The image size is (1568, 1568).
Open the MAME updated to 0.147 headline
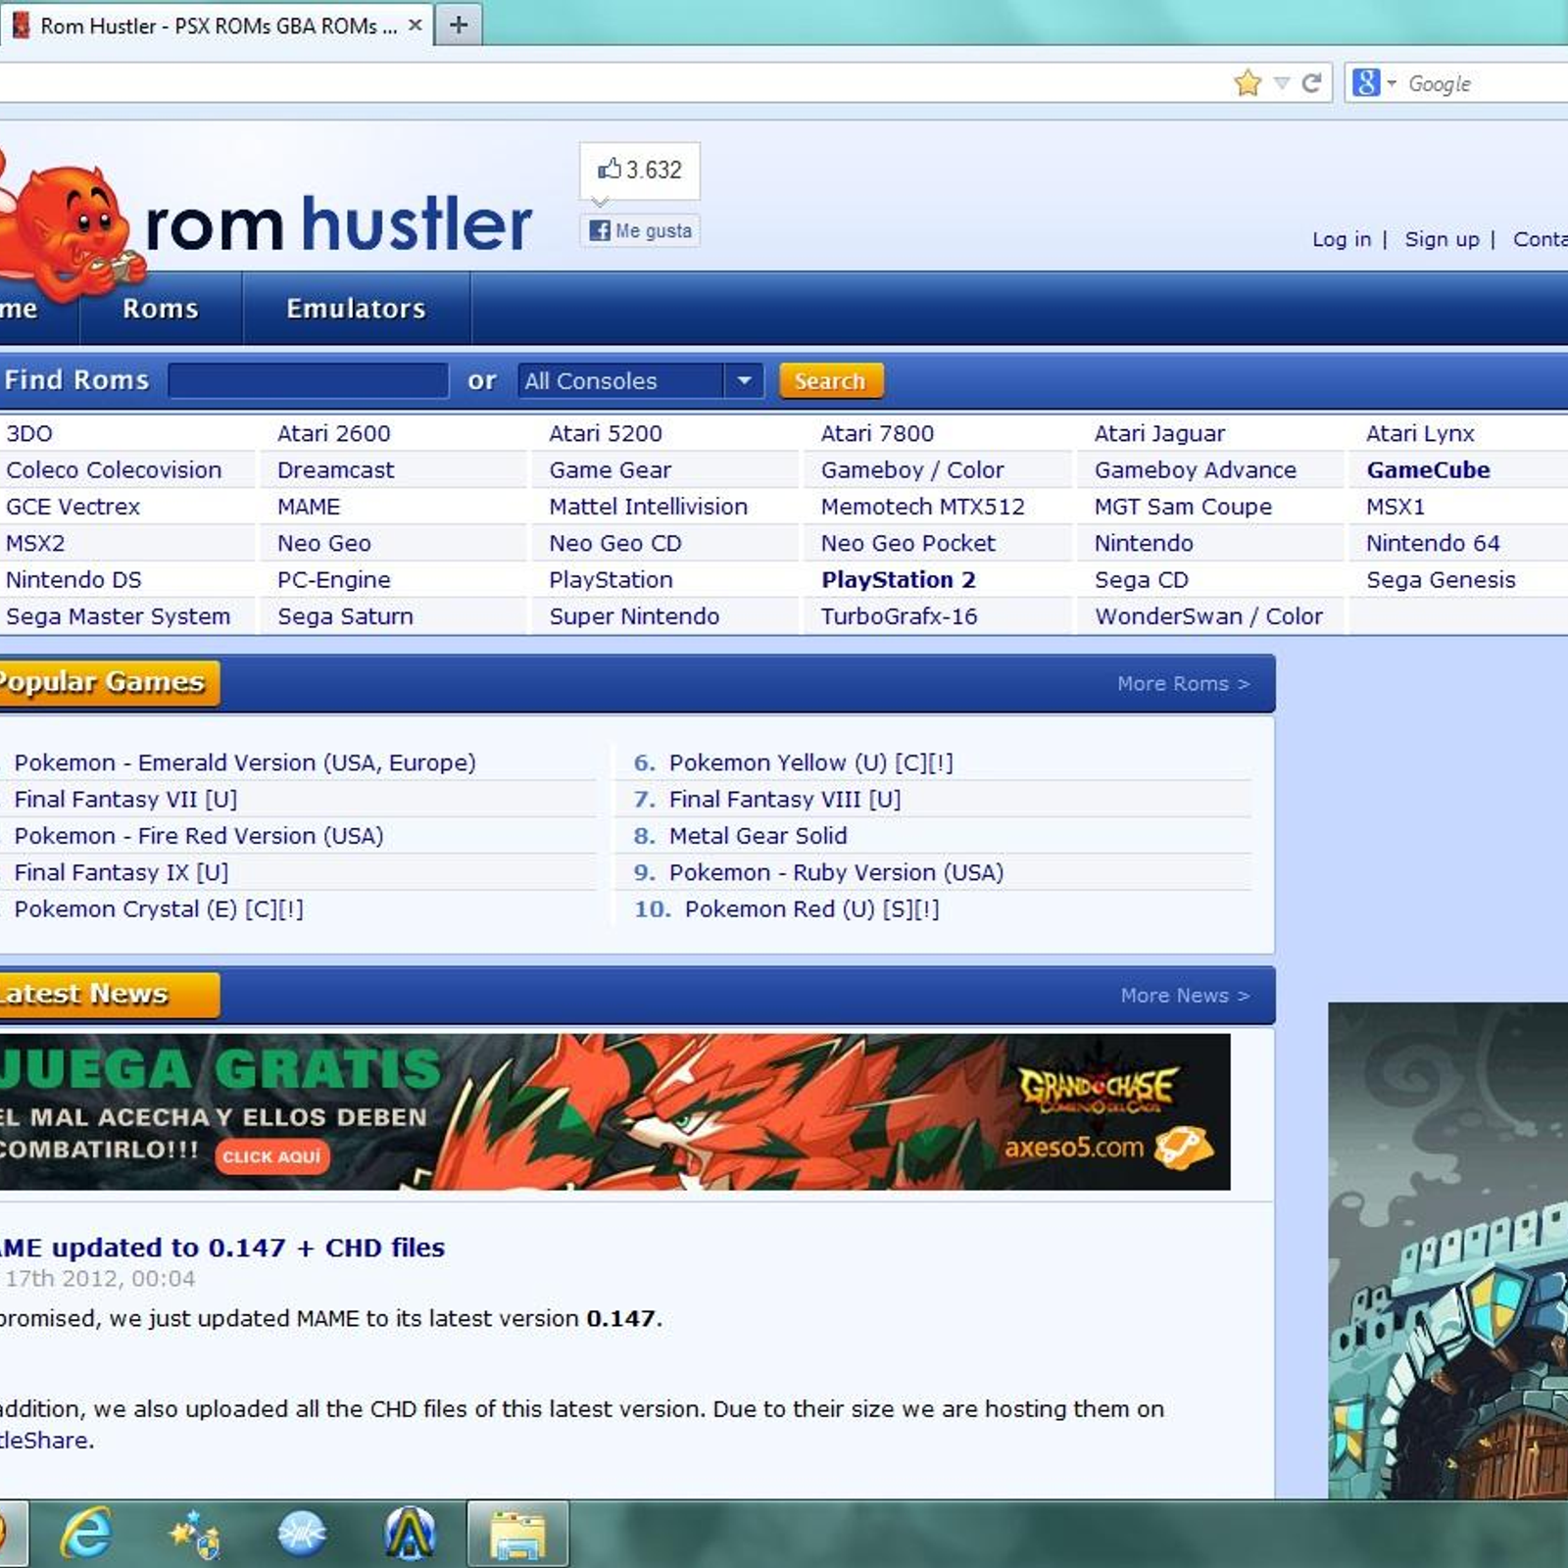pos(222,1248)
